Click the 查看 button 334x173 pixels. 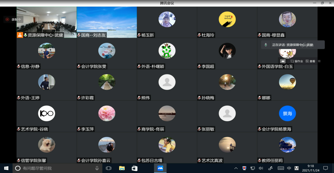pos(310,61)
